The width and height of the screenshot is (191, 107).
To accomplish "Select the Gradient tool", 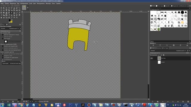I will [x=14, y=13].
